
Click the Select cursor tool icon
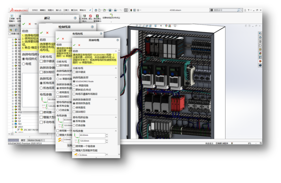126,10
